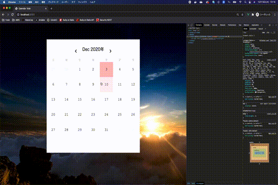Image resolution: width=278 pixels, height=185 pixels.
Task: Go to previous month with left chevron
Action: point(76,51)
